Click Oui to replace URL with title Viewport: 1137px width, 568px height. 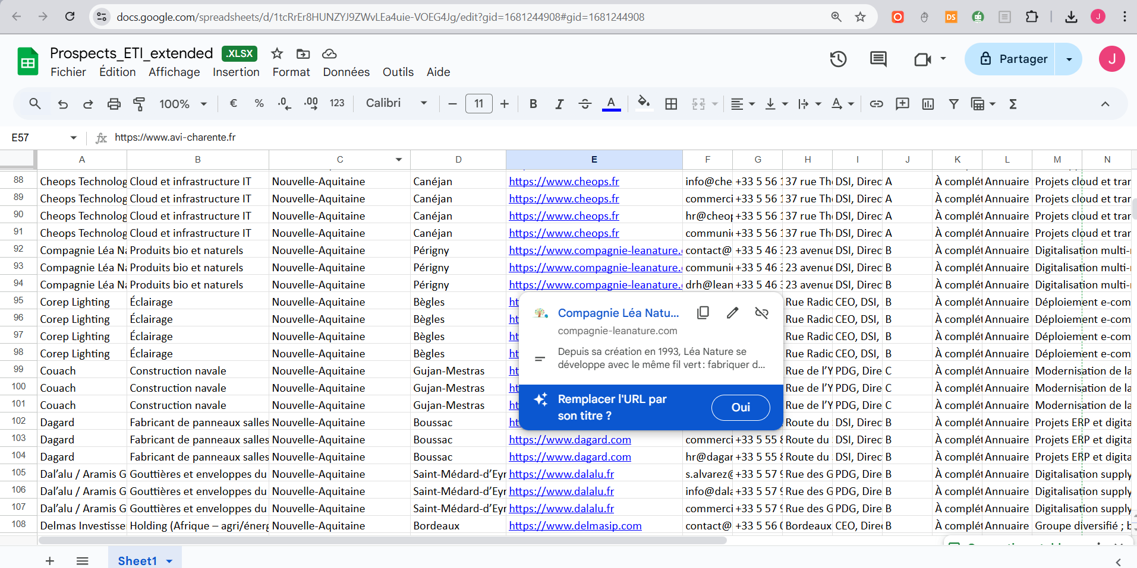coord(741,407)
